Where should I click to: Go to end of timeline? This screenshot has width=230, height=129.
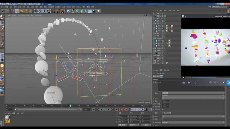[x=116, y=109]
